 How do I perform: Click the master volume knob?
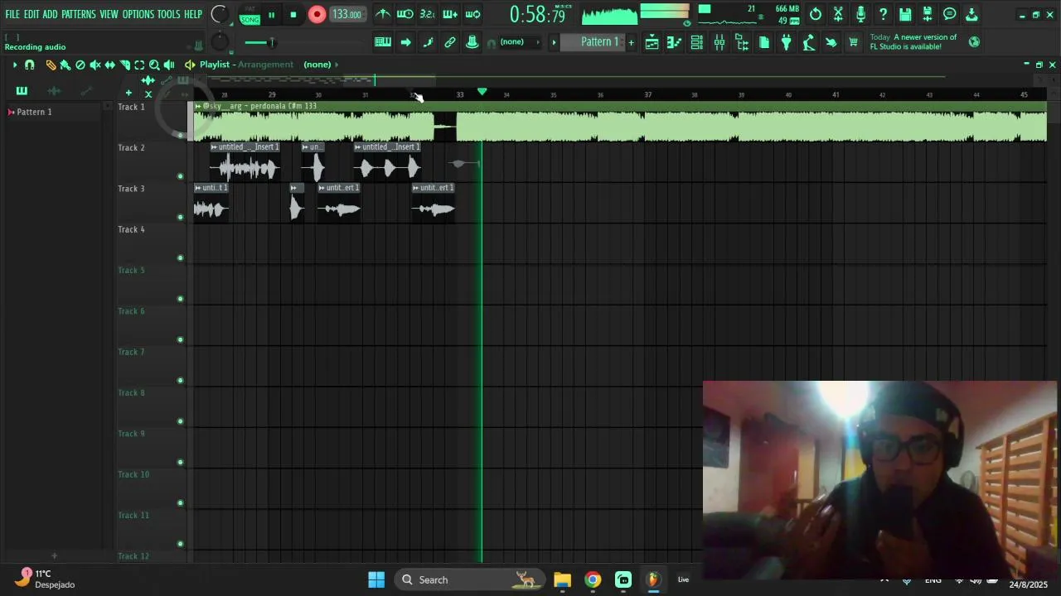click(x=220, y=14)
